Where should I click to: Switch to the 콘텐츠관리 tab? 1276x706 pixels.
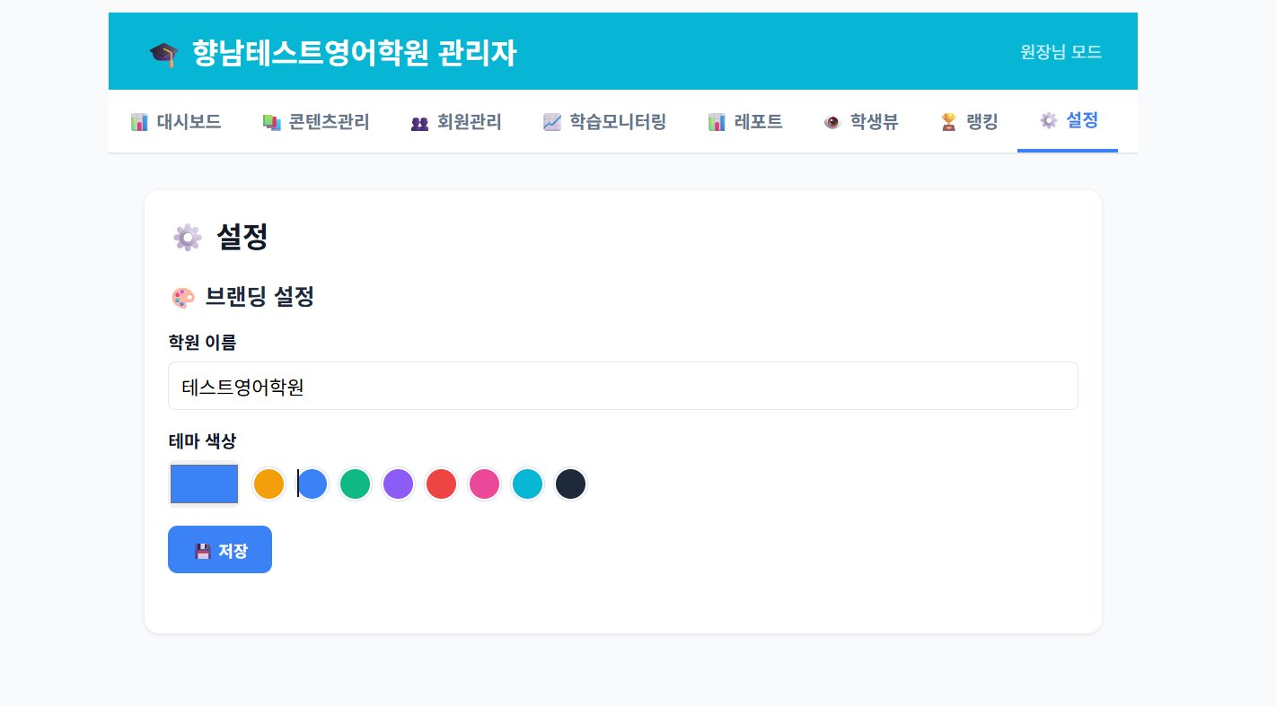coord(315,121)
